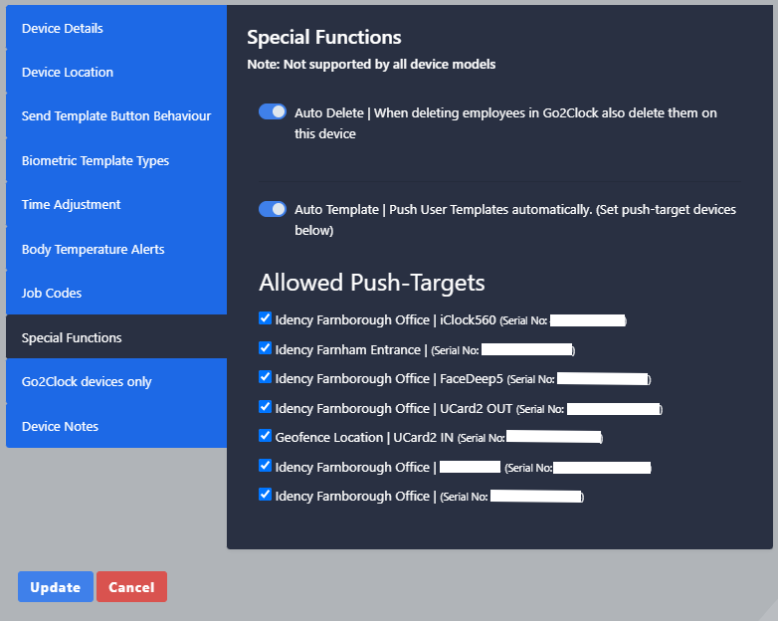The height and width of the screenshot is (621, 778).
Task: Uncheck the last Idency Farnborough Office checkbox
Action: point(265,494)
